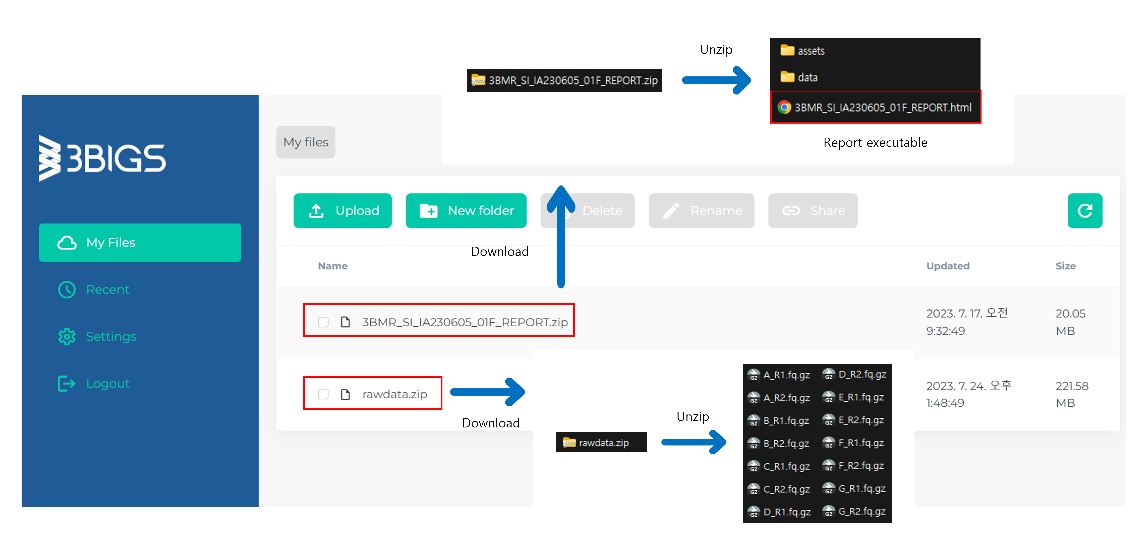Click the 3BIGS logo
The height and width of the screenshot is (544, 1148).
pyautogui.click(x=102, y=158)
